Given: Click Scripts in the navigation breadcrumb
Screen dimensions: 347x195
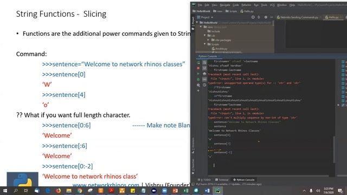Looking at the screenshot, I should pyautogui.click(x=232, y=11).
